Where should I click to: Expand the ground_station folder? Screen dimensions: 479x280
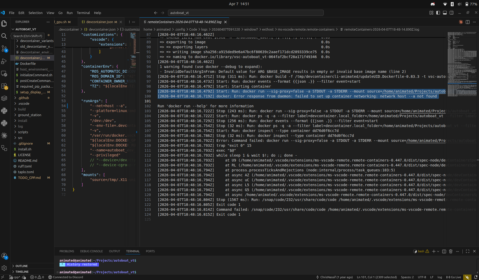point(30,115)
